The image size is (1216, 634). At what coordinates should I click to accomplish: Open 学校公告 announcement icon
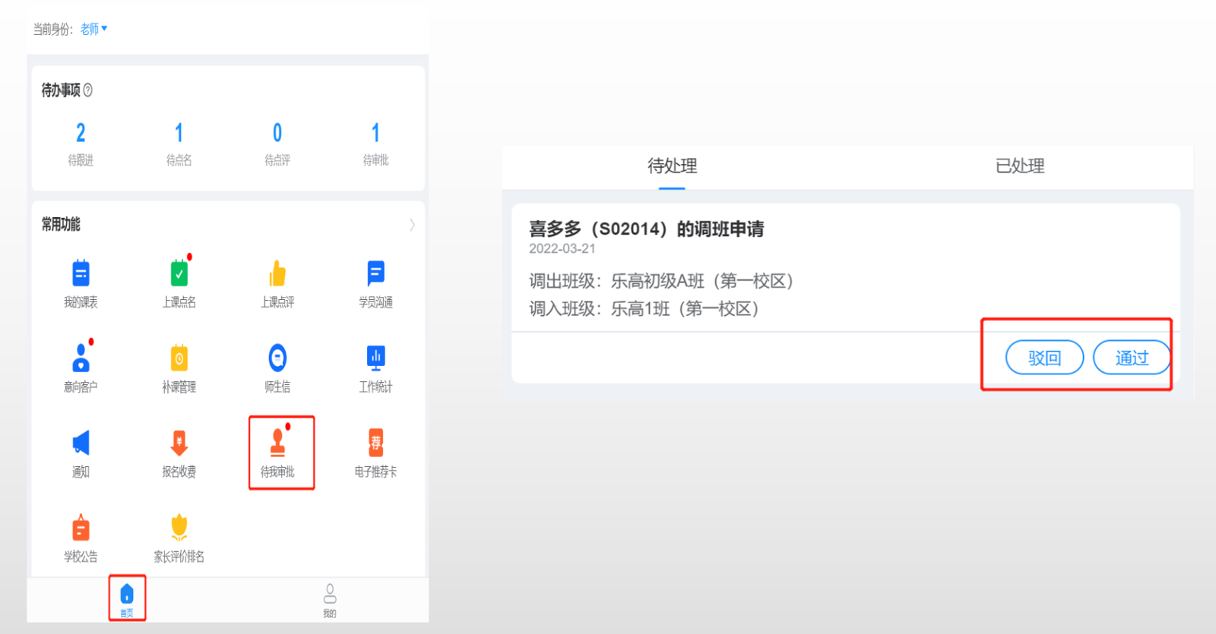coord(81,528)
